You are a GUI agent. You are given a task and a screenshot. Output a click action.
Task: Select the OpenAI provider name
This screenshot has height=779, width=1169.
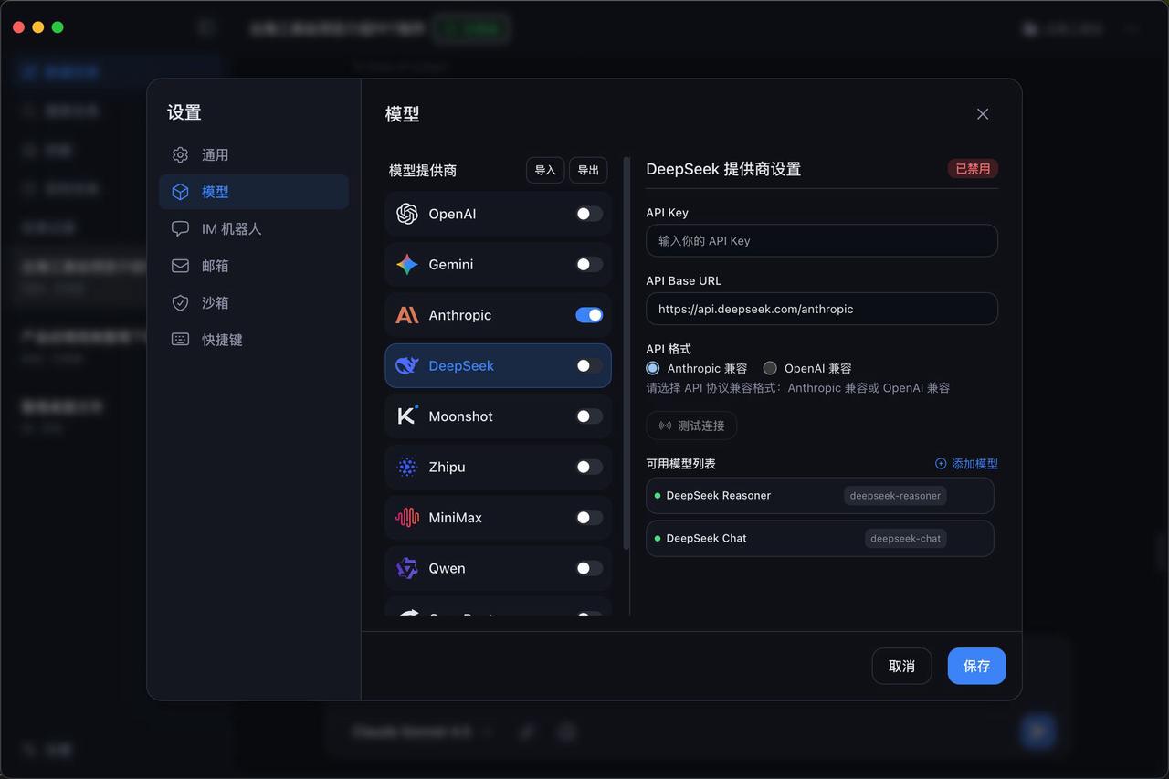point(452,214)
